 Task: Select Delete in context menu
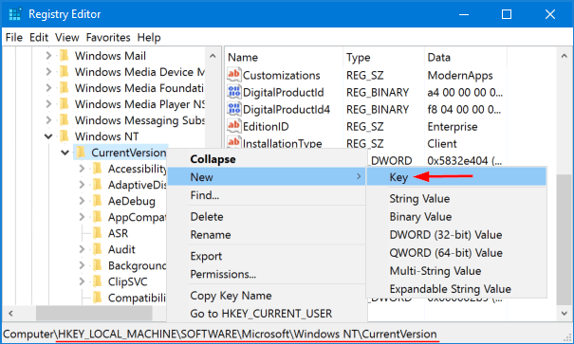coord(267,216)
